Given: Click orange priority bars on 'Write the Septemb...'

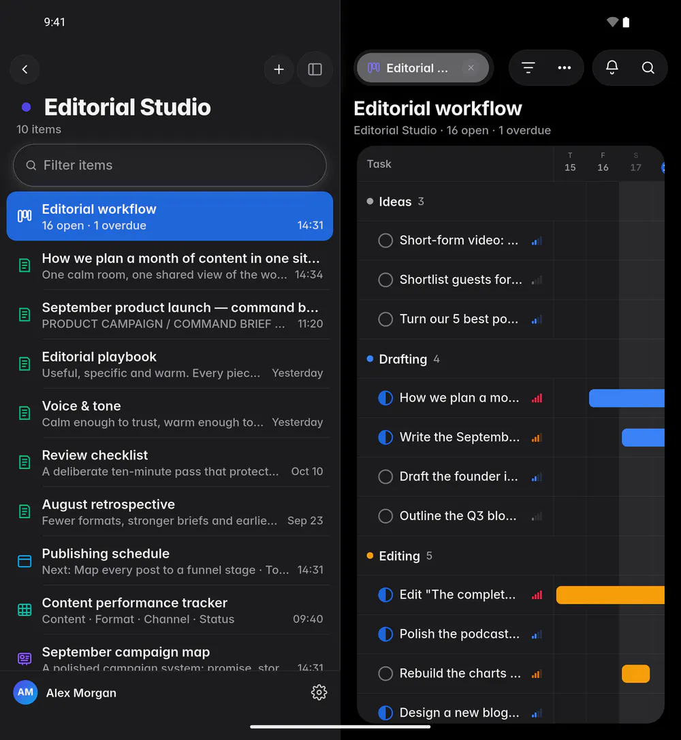Looking at the screenshot, I should (537, 438).
